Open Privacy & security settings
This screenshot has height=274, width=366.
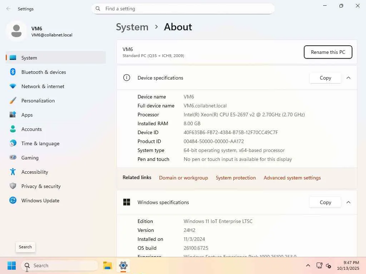point(55,186)
